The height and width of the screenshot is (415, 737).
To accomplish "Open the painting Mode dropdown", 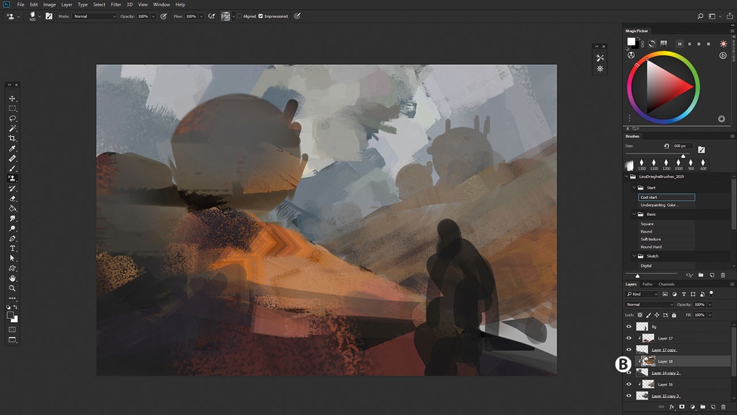I will coord(94,16).
